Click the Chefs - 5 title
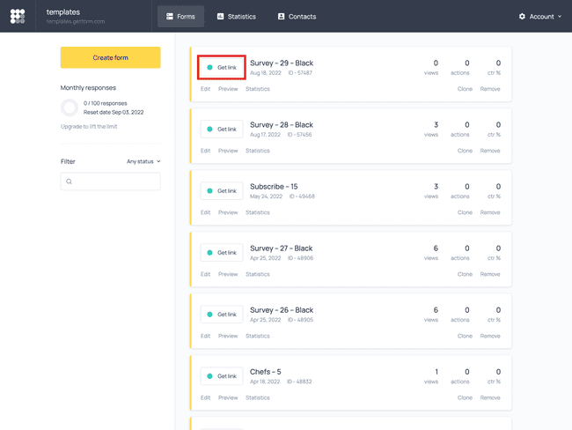Screen dimensions: 572x430 [x=265, y=372]
